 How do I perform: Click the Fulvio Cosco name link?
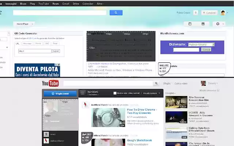tap(184, 13)
